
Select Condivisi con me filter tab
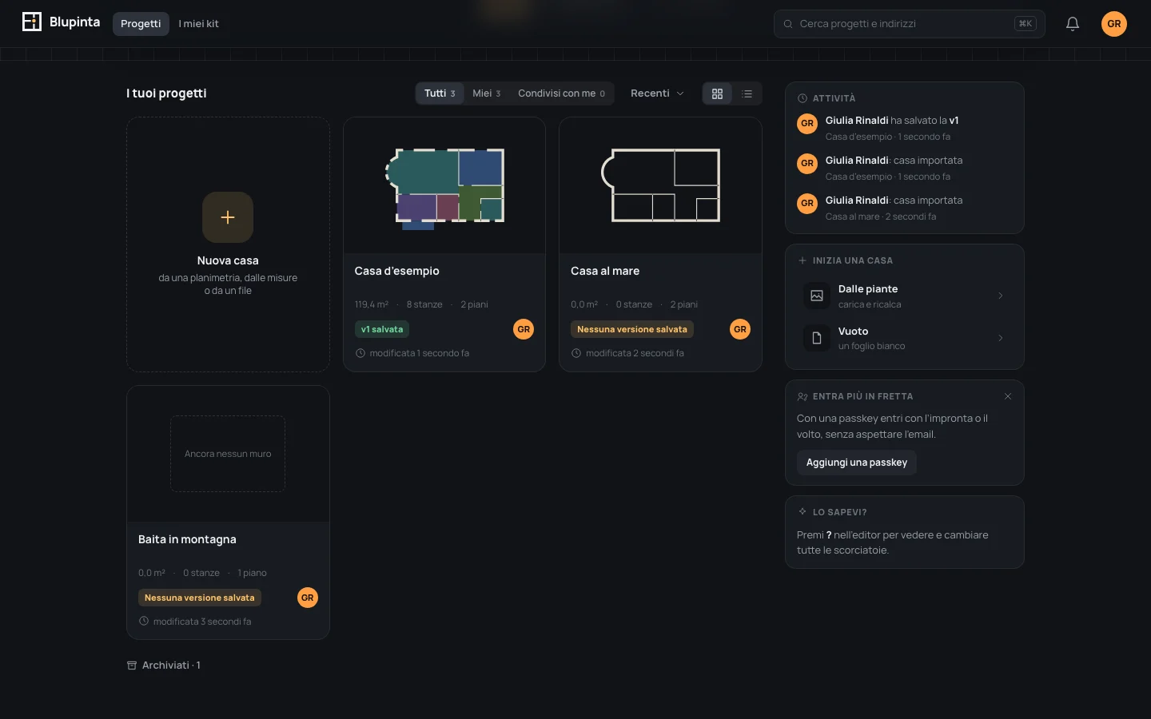(561, 93)
